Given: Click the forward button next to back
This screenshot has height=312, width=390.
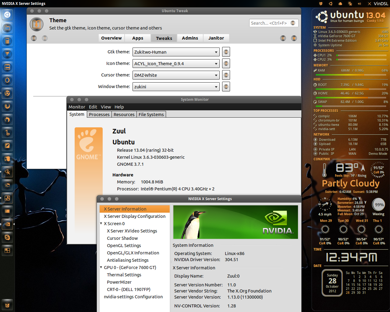Looking at the screenshot, I should click(45, 38).
